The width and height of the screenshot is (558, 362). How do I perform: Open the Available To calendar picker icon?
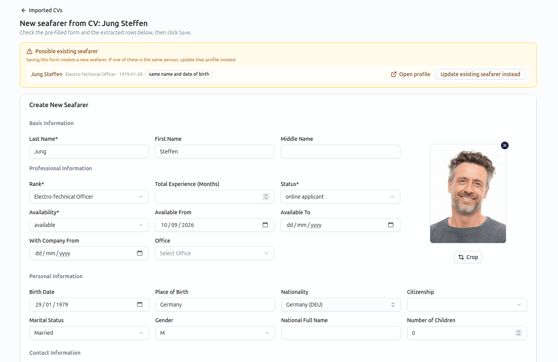pos(391,225)
